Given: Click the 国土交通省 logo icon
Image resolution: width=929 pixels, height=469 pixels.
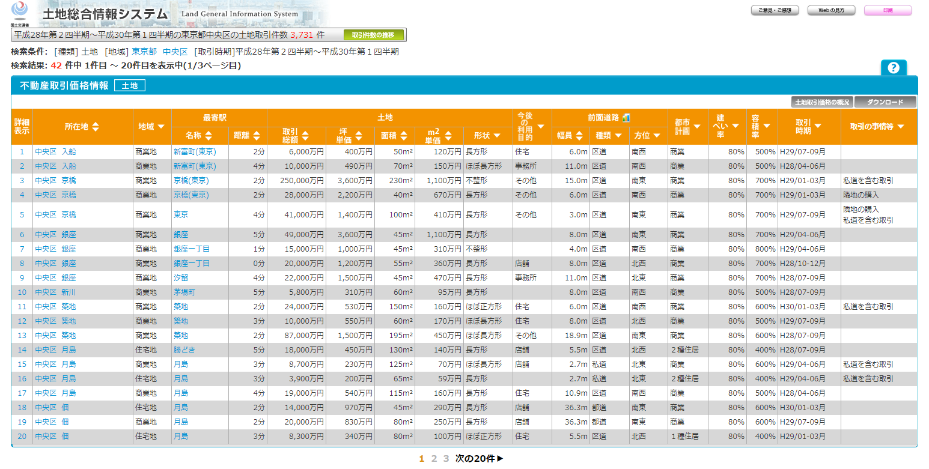Looking at the screenshot, I should click(x=20, y=13).
